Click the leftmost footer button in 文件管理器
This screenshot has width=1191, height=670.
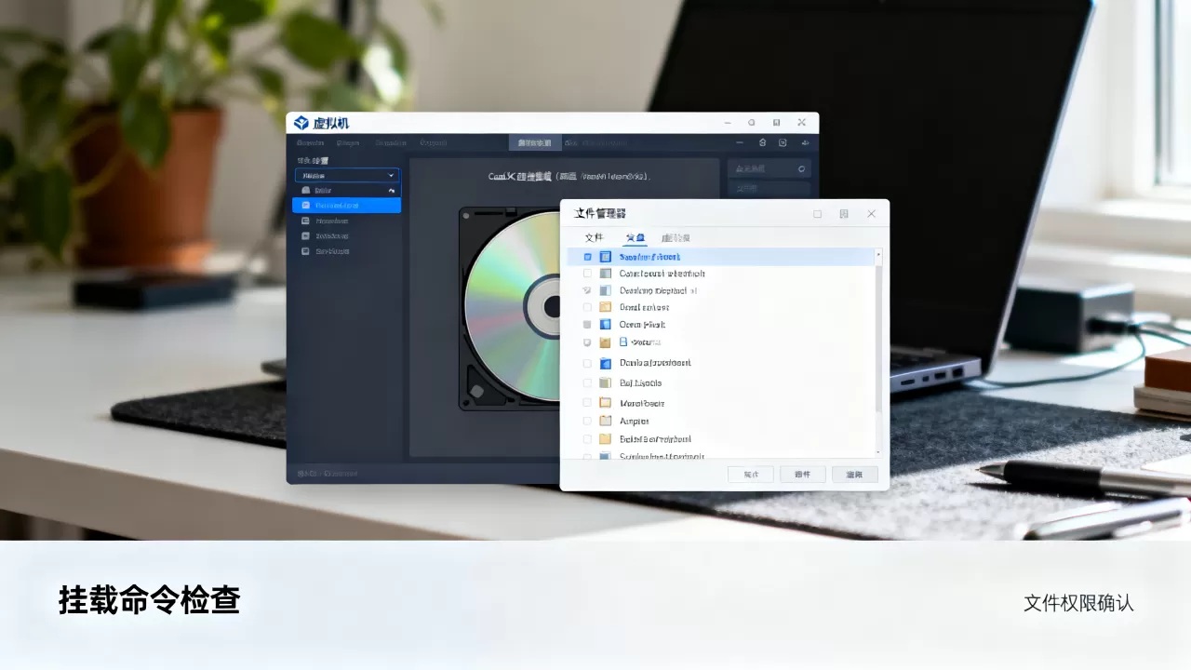[750, 475]
